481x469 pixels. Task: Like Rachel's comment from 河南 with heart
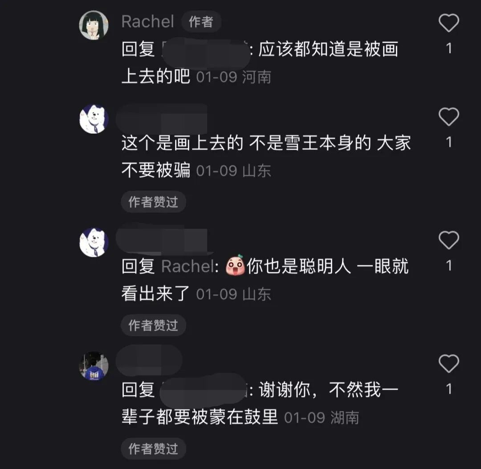pos(448,23)
